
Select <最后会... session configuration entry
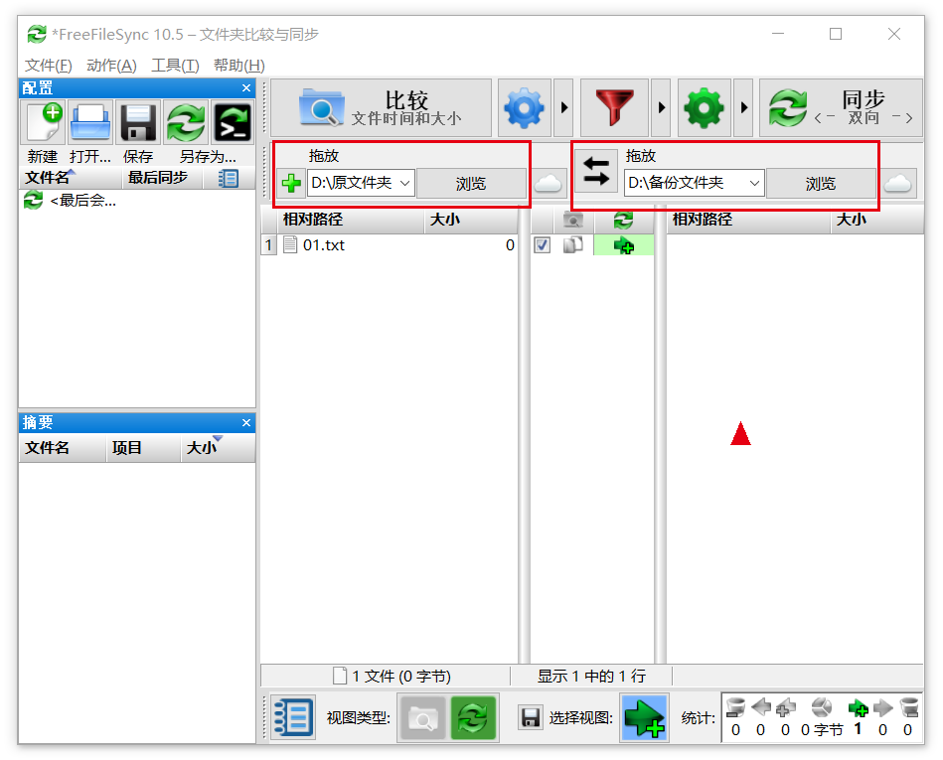tap(137, 201)
